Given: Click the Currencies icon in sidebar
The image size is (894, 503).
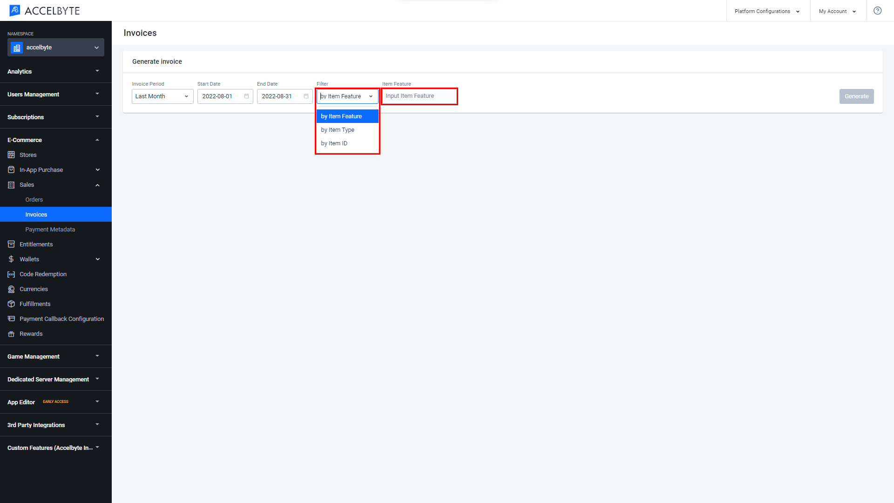Looking at the screenshot, I should click(x=12, y=289).
